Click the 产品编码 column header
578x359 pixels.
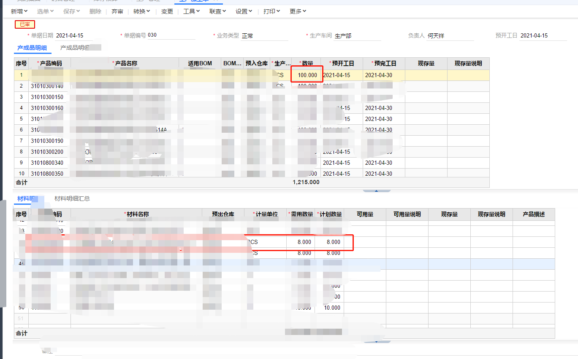pos(50,63)
